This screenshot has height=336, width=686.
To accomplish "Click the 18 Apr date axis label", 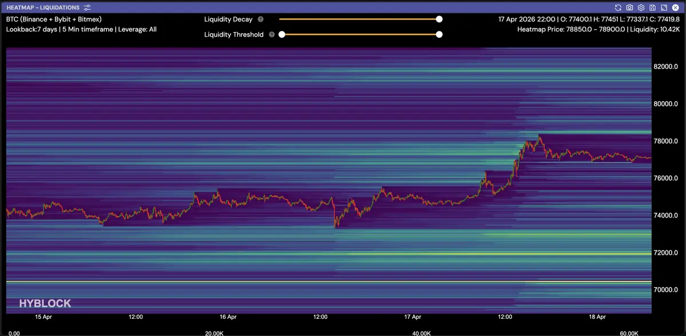I will (x=597, y=317).
